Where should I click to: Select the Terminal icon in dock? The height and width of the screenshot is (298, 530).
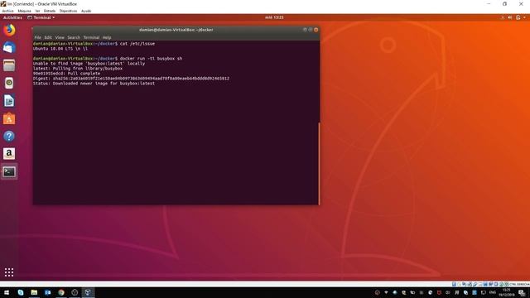point(9,172)
